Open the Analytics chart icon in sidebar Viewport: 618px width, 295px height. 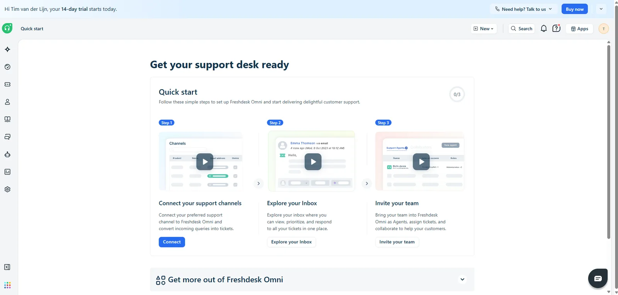pos(7,172)
